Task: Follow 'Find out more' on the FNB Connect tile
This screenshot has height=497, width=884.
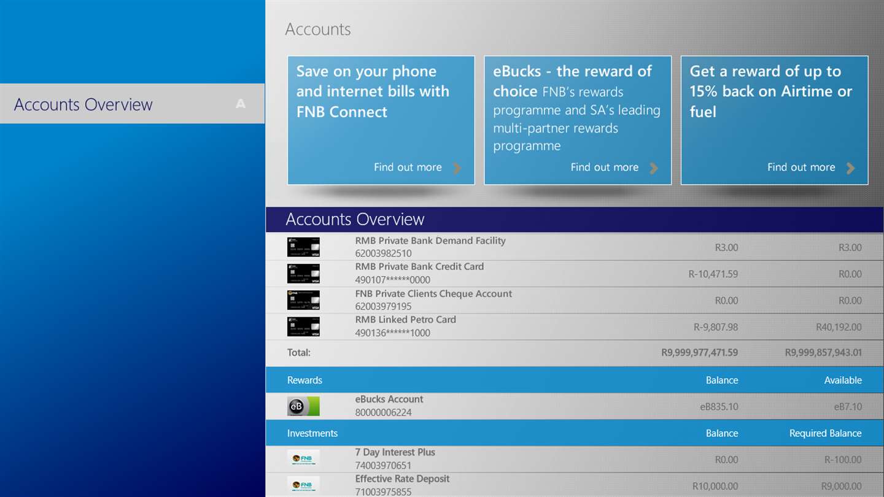Action: pyautogui.click(x=408, y=167)
